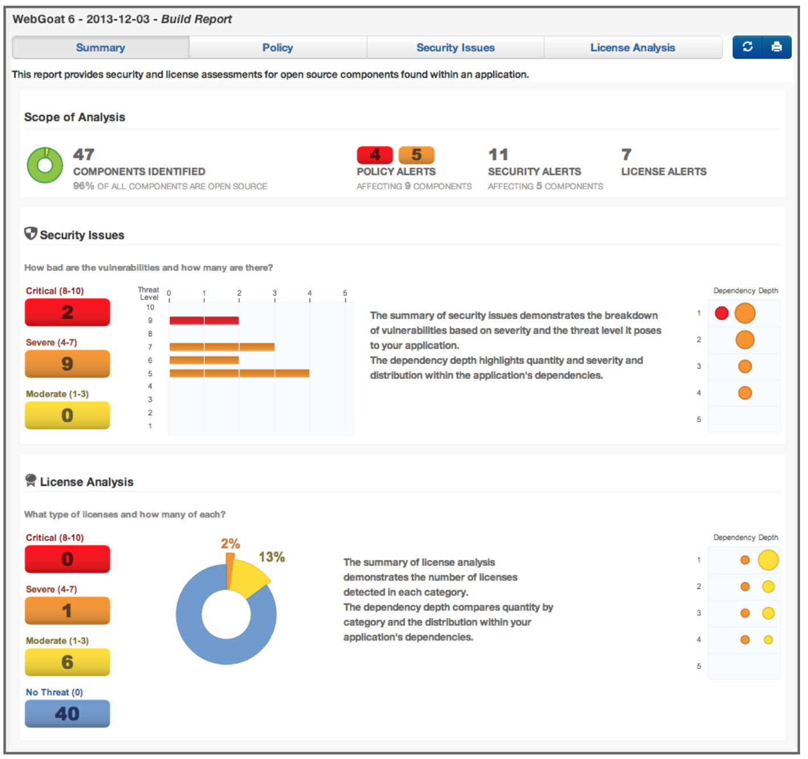Click the Moderate license box showing 6
Viewport: 808px width, 759px height.
(67, 662)
